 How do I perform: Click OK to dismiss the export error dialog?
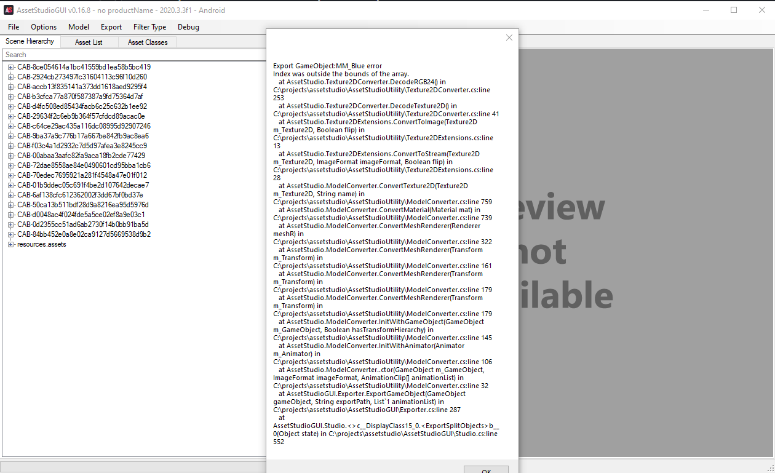point(486,469)
